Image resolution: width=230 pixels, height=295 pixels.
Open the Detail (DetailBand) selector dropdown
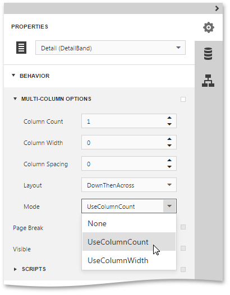point(111,48)
